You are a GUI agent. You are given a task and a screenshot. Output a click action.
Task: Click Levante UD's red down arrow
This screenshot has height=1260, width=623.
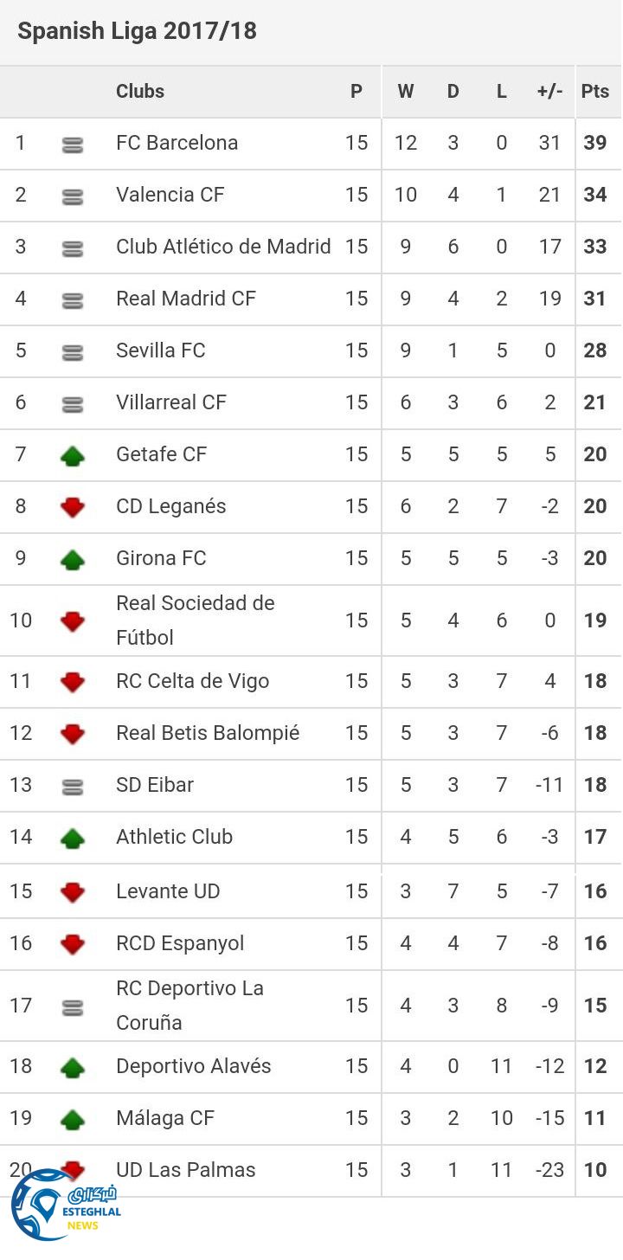73,891
